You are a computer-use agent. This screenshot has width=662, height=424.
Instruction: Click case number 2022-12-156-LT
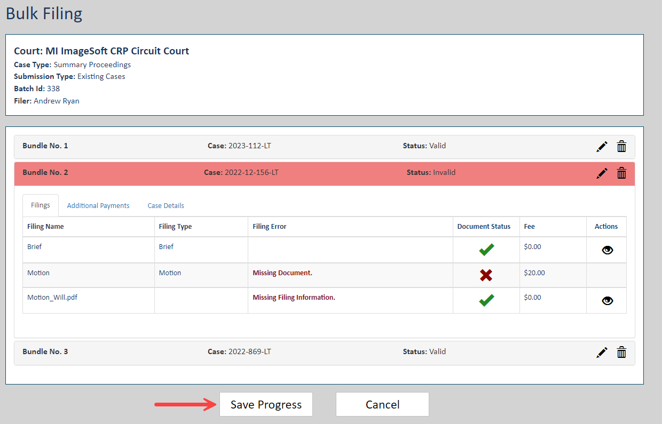251,172
